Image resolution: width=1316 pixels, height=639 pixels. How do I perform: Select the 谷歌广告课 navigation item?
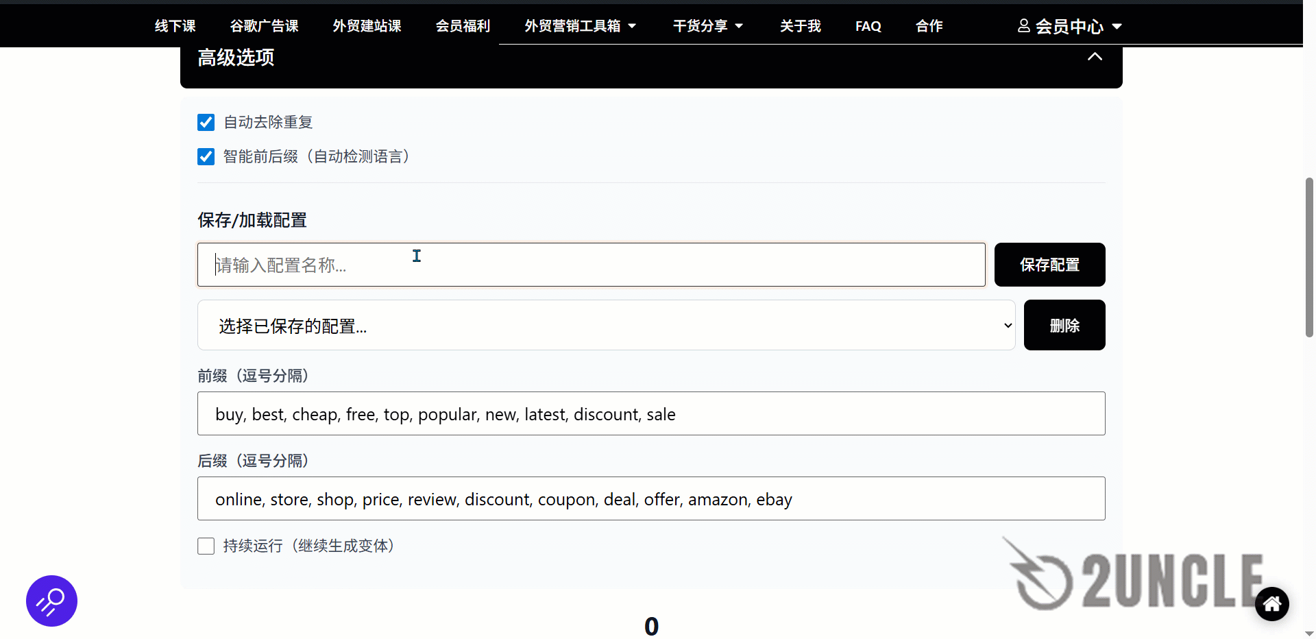265,25
